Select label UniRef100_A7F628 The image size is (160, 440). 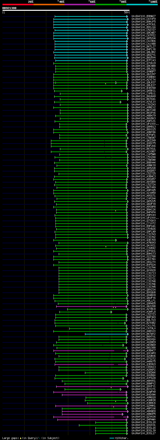143,378
